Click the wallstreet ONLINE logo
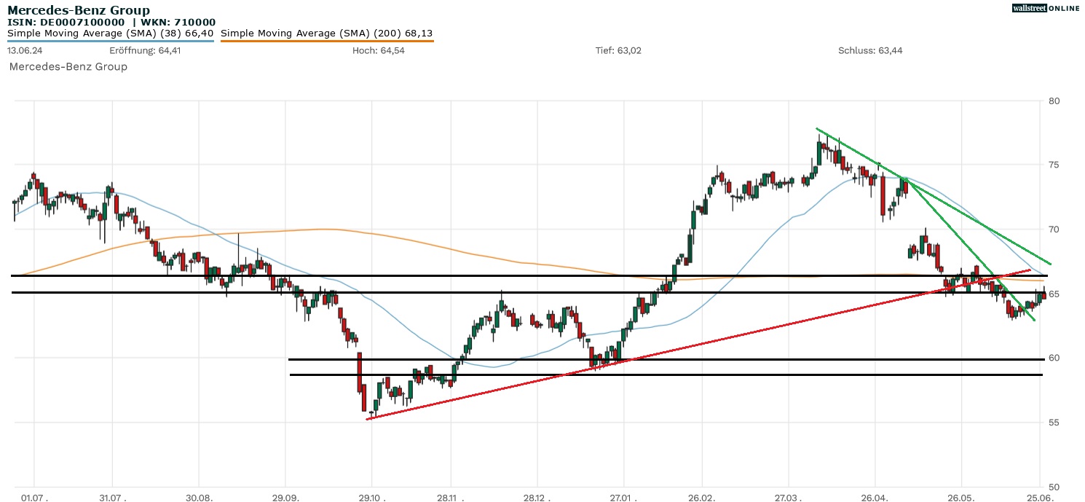The width and height of the screenshot is (1085, 502). pos(1046,8)
